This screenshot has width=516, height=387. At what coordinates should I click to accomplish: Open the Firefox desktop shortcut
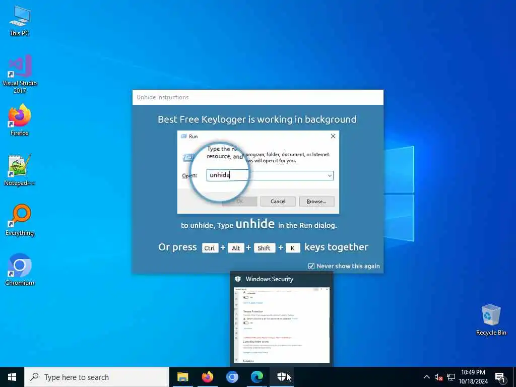20,120
